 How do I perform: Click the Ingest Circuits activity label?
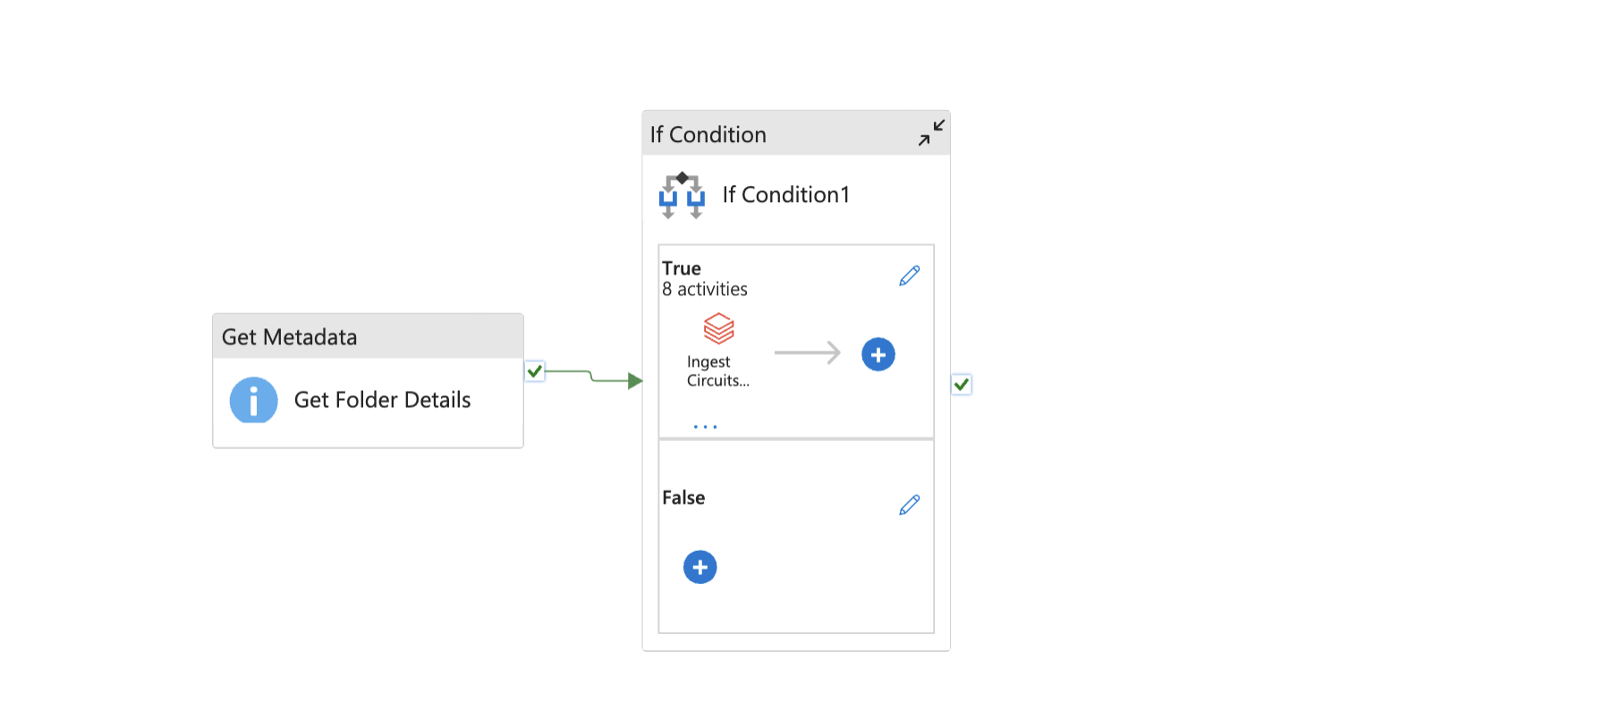(x=717, y=371)
